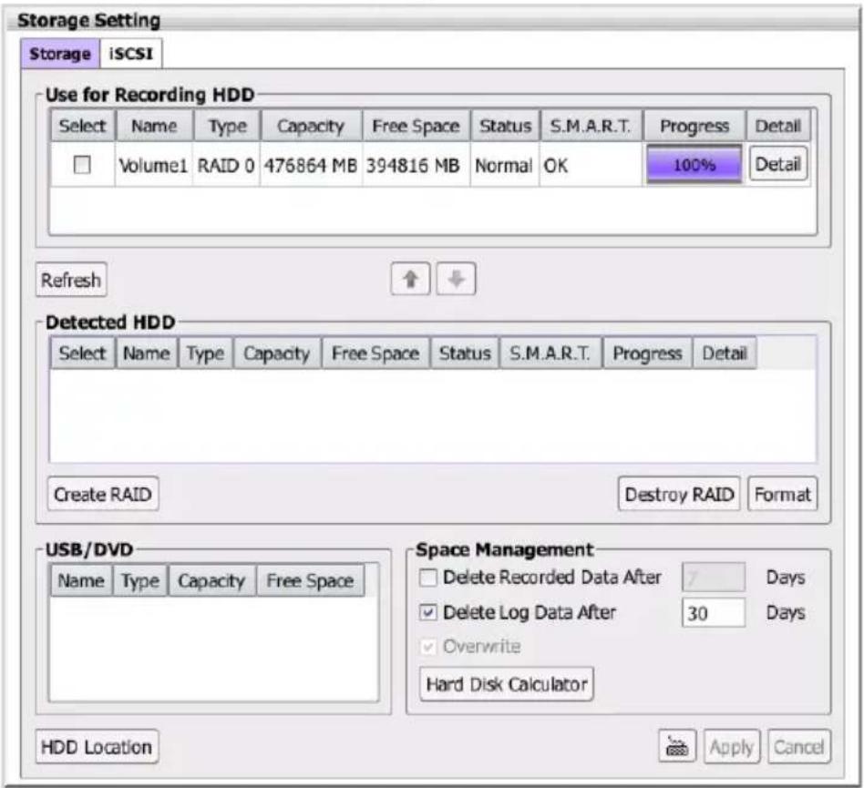Click the S.M.A.R.T. header in Recording HDD table

point(591,126)
